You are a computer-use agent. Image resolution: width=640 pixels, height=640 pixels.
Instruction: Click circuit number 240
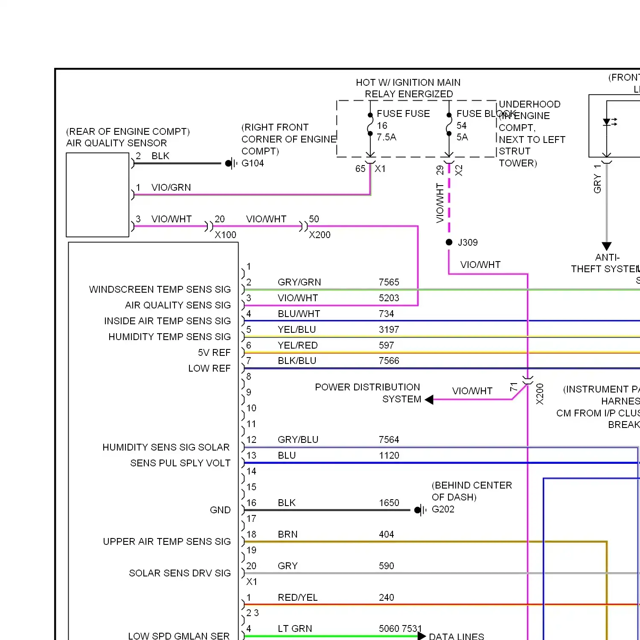(x=386, y=597)
